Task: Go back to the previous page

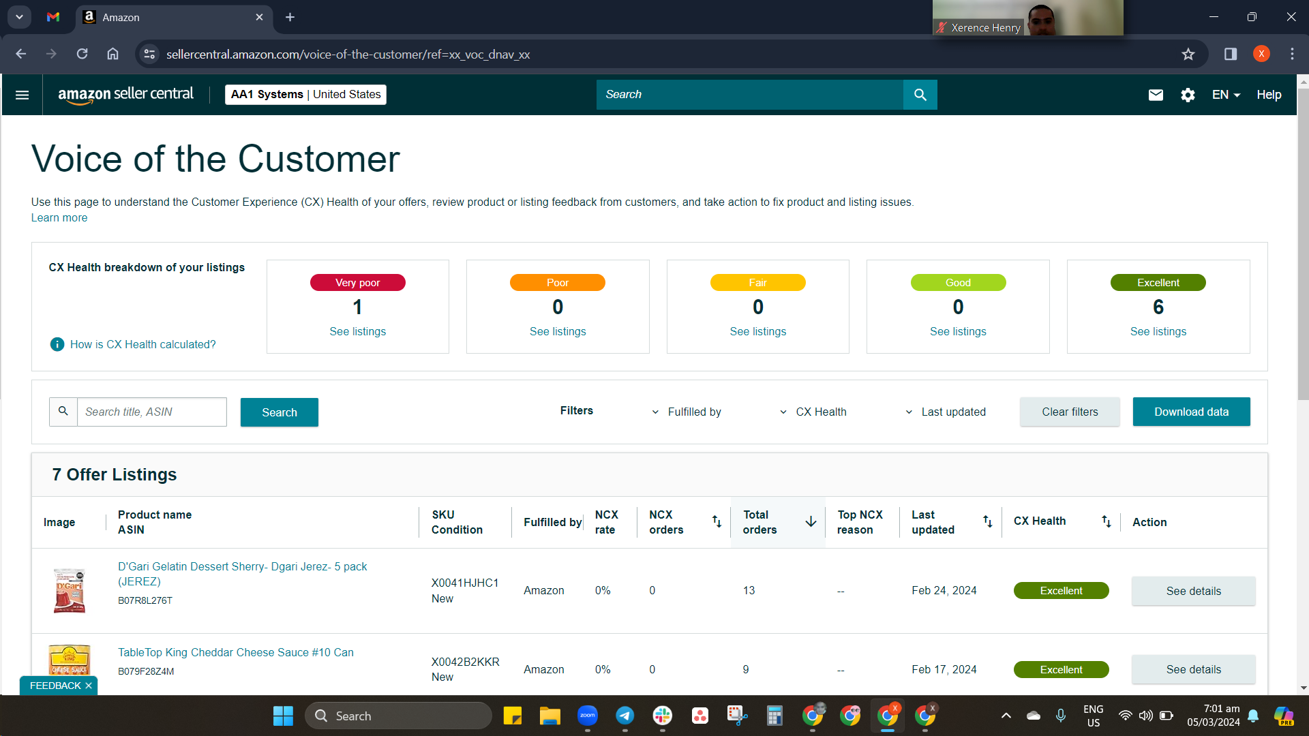Action: coord(21,54)
